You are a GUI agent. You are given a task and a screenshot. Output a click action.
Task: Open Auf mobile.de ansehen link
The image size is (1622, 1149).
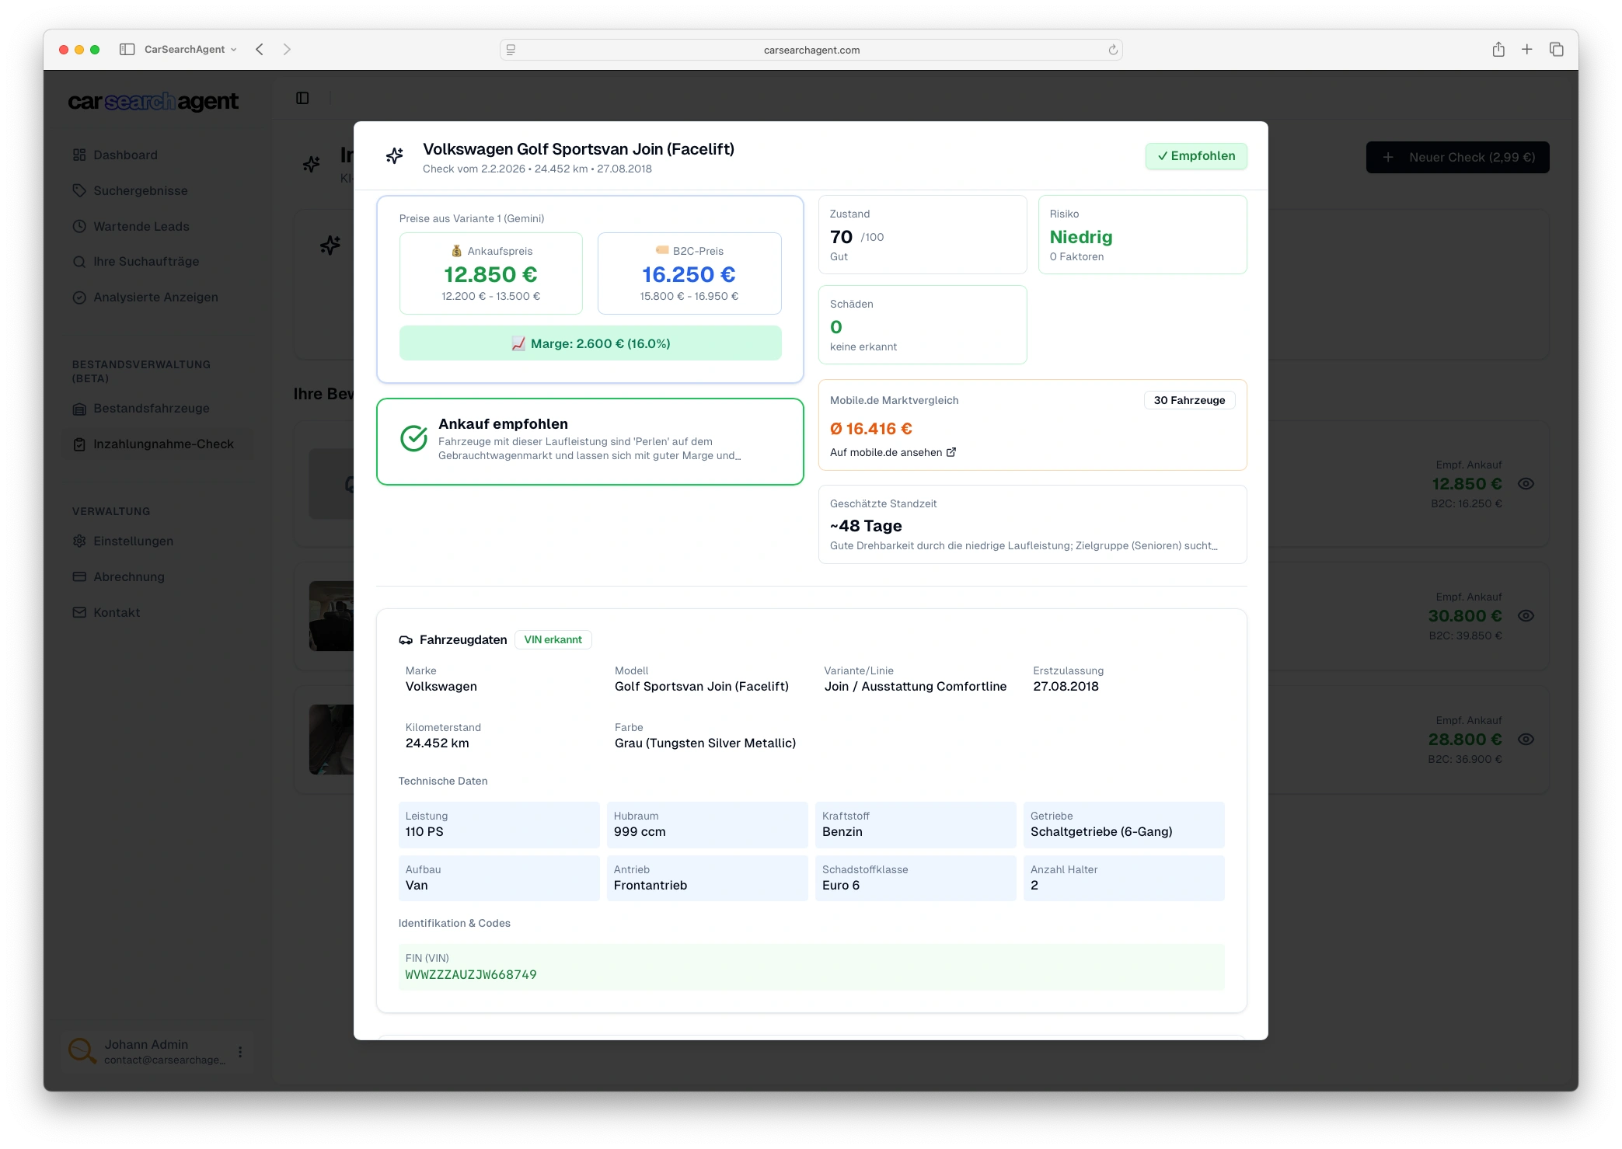(893, 452)
